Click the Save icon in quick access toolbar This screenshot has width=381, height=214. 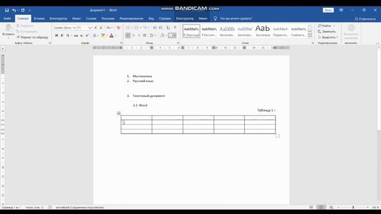point(7,10)
